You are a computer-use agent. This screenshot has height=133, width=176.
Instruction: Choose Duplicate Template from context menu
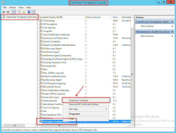[79, 100]
